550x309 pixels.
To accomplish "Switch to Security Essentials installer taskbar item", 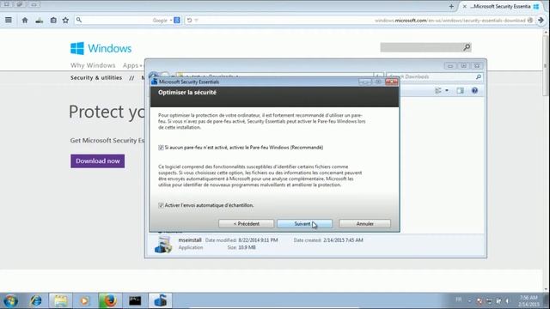I will click(x=161, y=300).
